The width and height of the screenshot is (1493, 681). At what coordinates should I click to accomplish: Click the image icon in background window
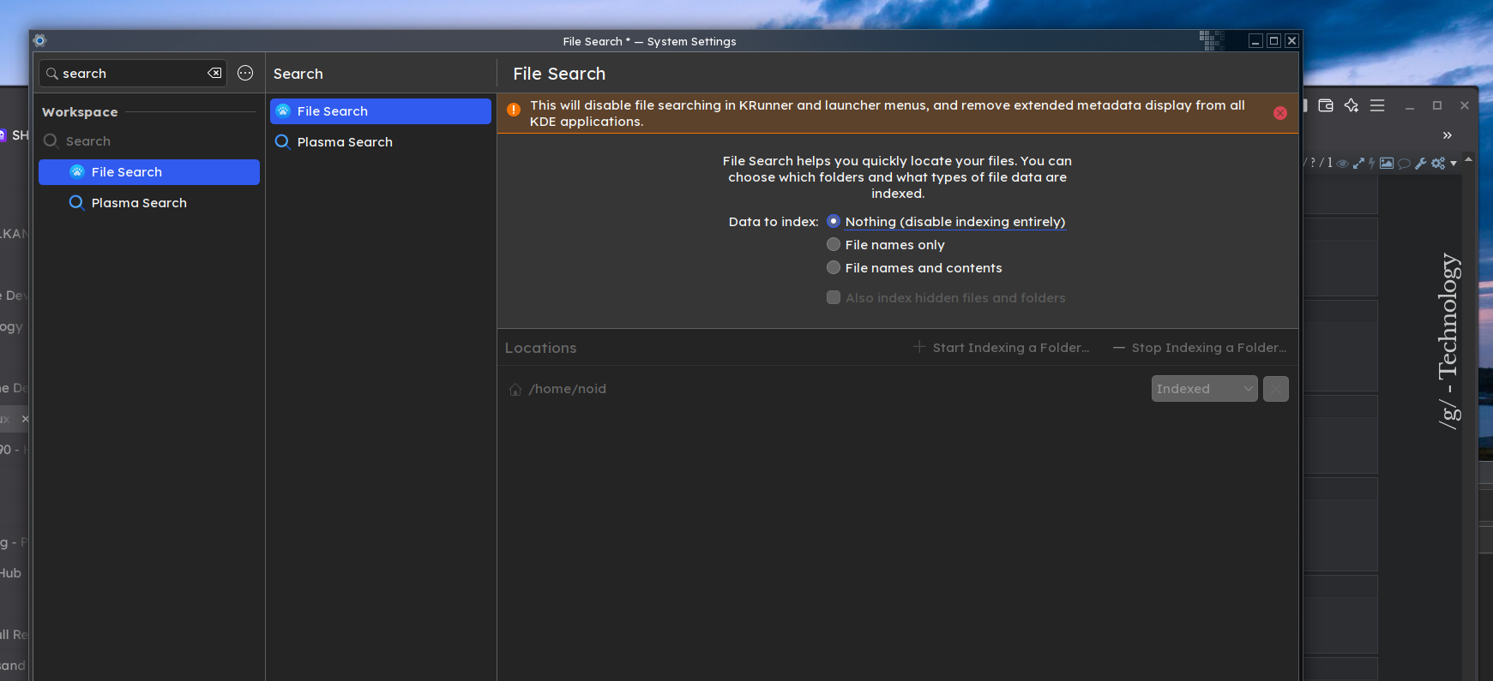tap(1387, 163)
